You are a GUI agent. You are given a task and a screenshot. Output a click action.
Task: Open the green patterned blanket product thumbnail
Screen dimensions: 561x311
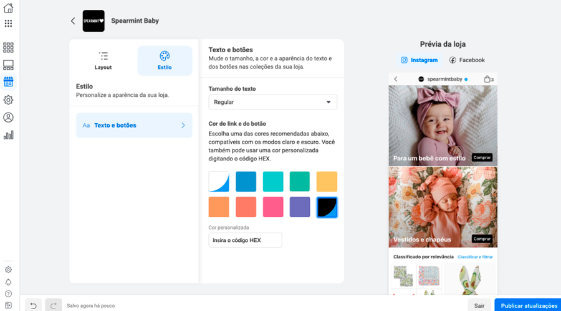(403, 276)
